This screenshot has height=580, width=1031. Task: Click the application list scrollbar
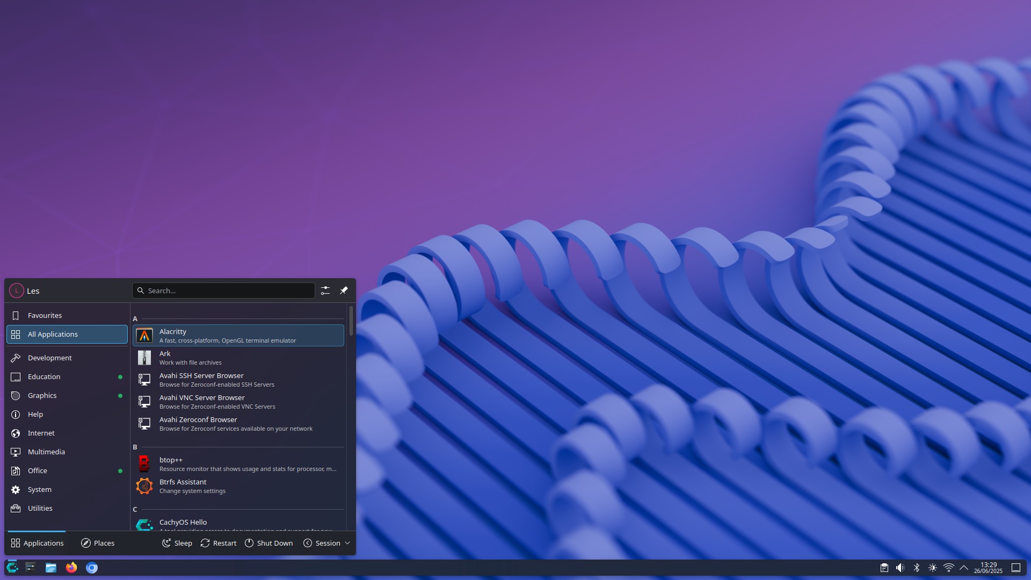(351, 321)
